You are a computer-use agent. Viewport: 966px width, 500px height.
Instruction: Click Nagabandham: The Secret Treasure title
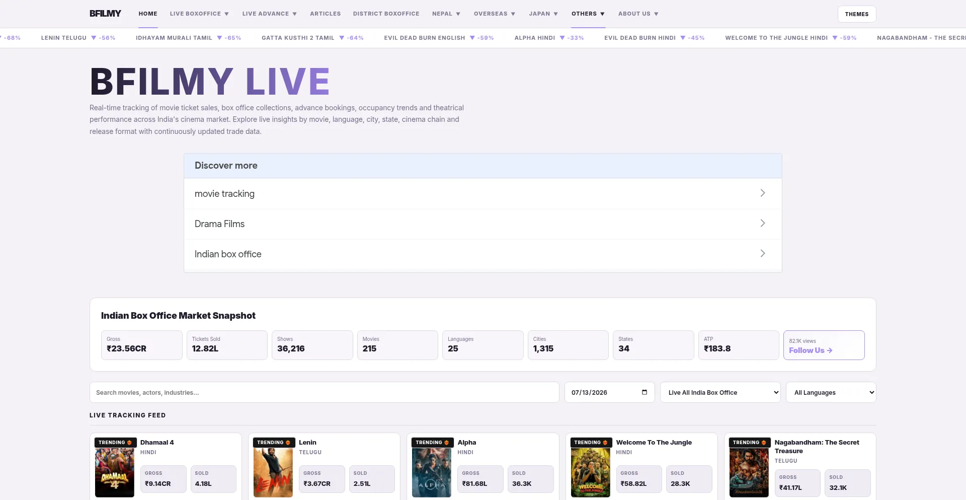click(x=817, y=447)
